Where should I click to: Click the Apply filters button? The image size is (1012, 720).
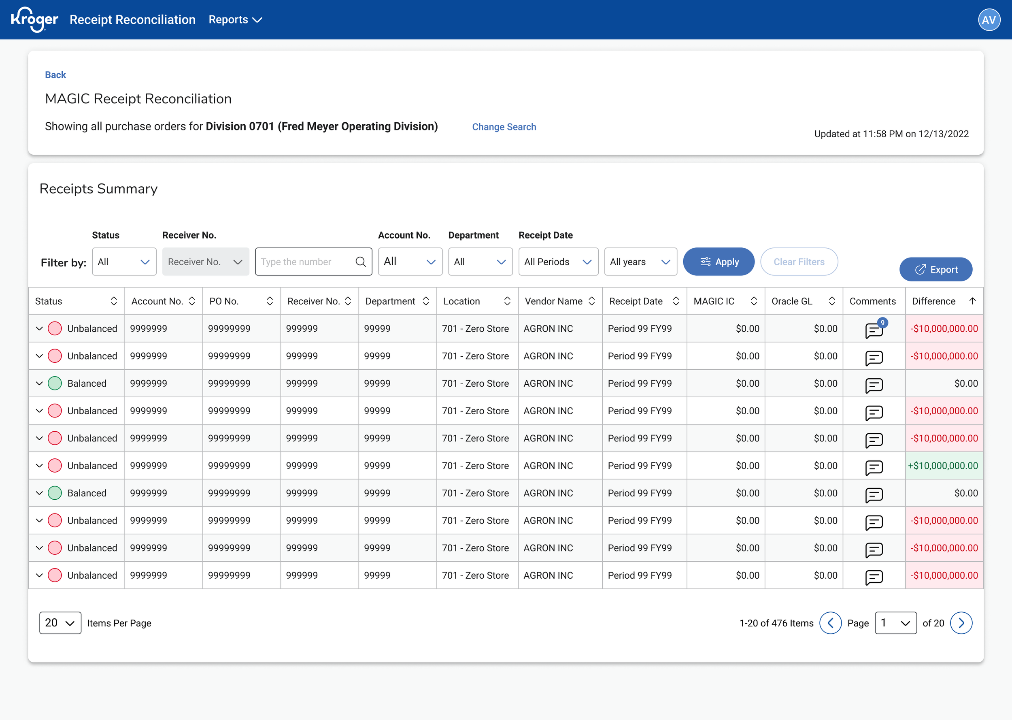(718, 262)
